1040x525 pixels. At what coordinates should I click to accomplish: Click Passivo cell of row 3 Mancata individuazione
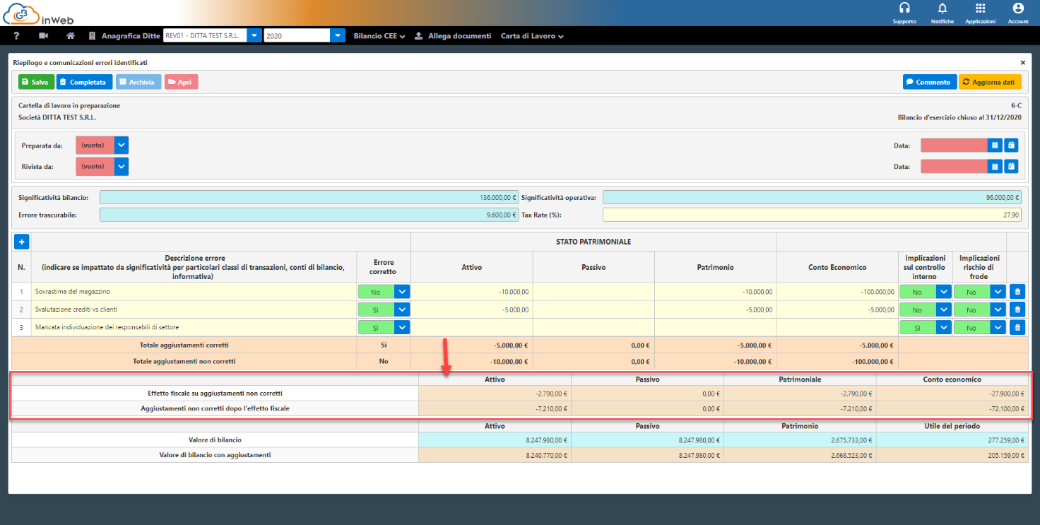click(593, 327)
